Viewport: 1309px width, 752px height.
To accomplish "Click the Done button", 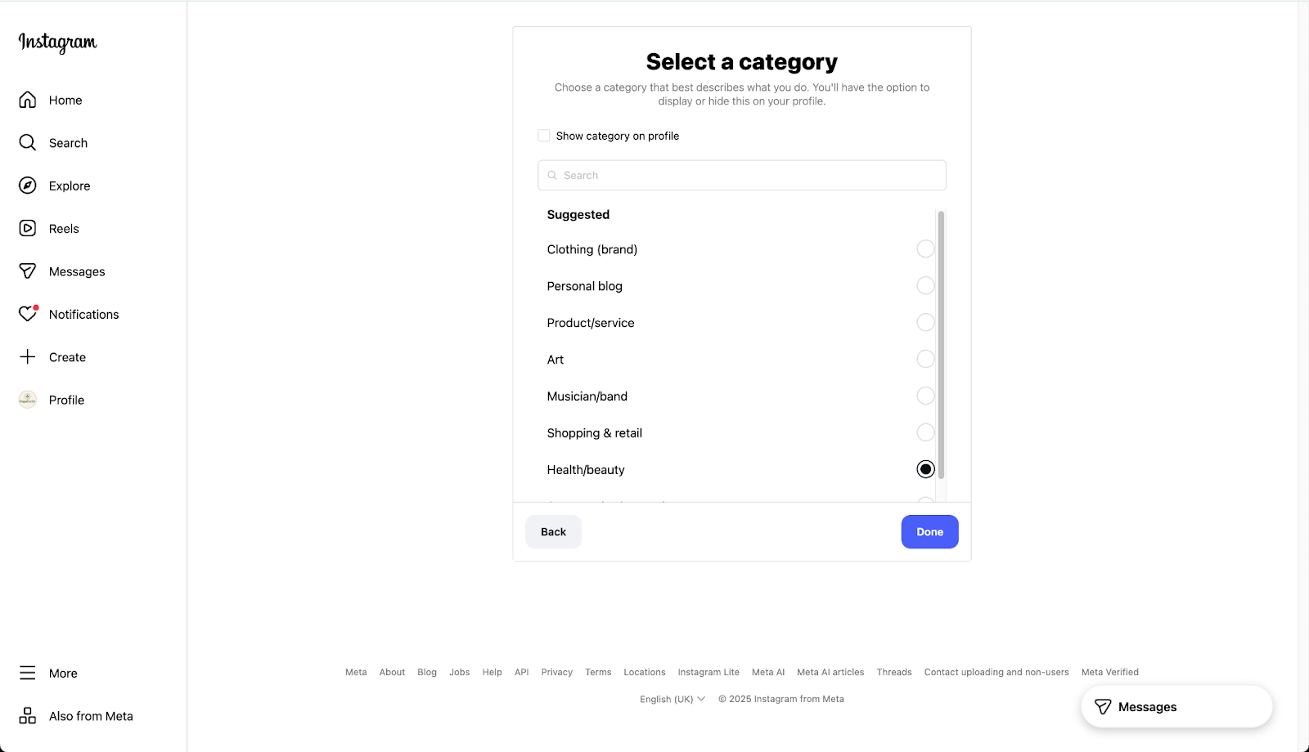I will pyautogui.click(x=929, y=532).
